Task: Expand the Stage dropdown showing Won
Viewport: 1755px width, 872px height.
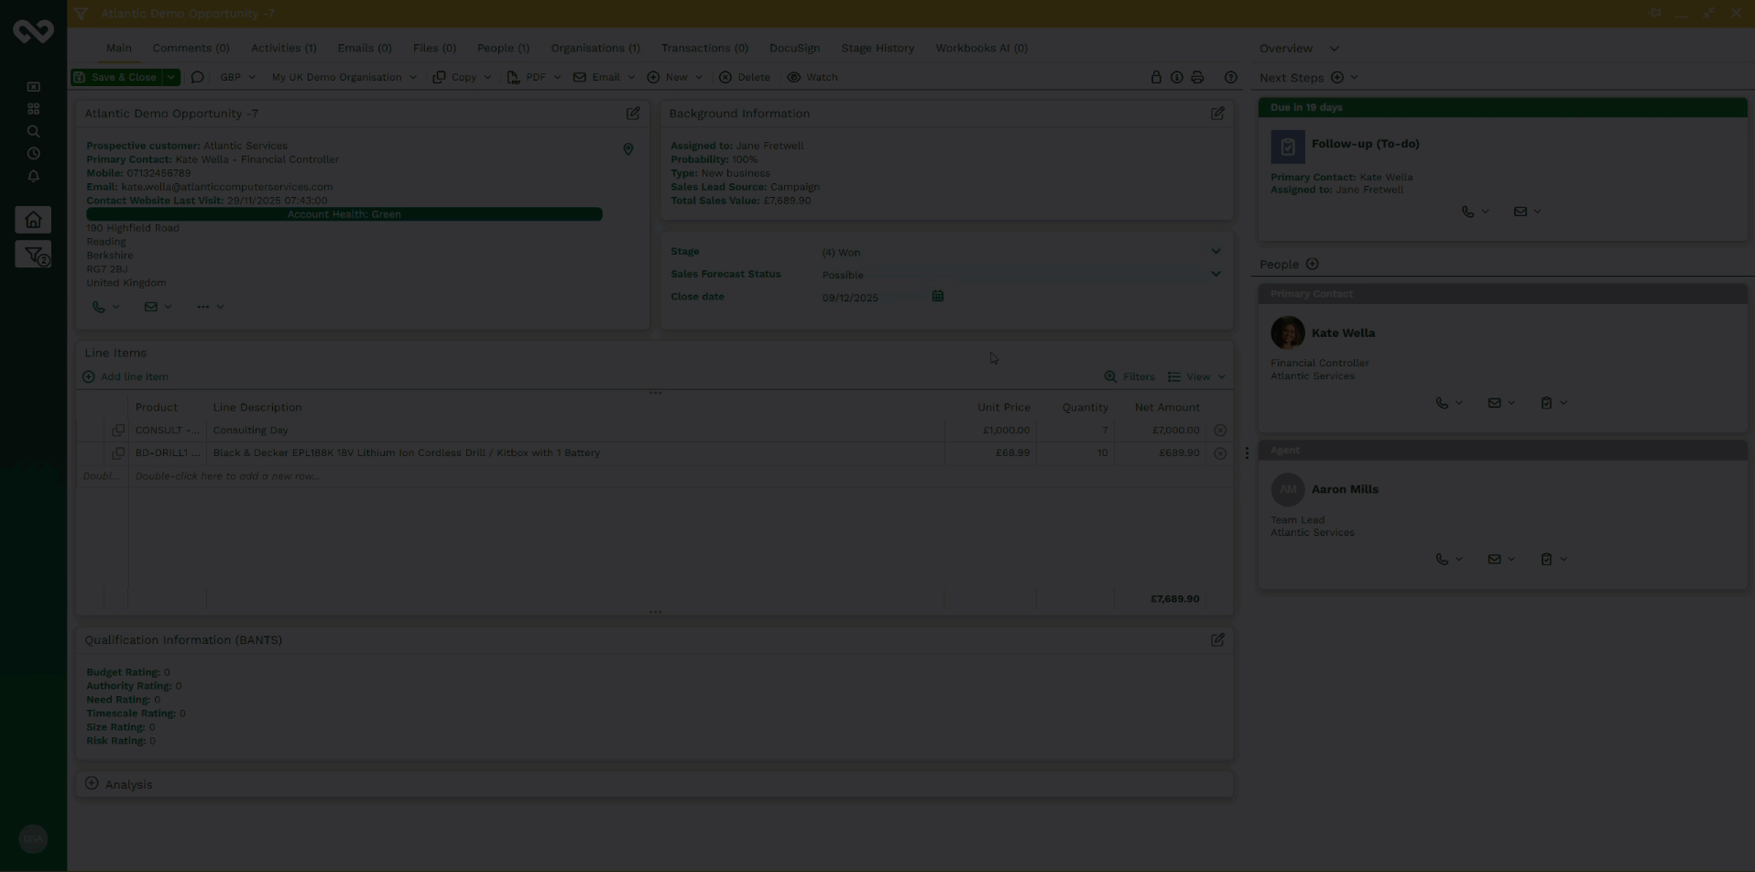Action: click(x=1215, y=252)
